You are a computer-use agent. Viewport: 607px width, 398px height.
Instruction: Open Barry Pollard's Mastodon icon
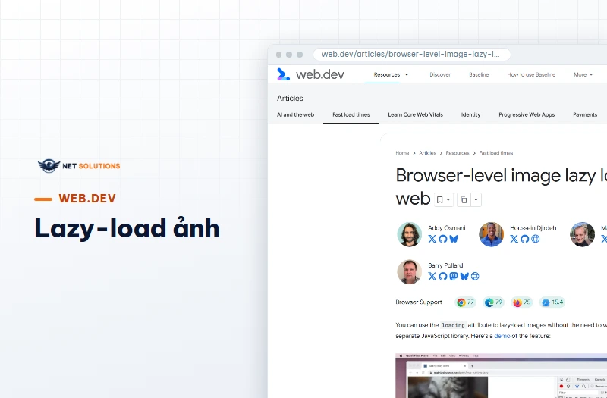coord(454,276)
